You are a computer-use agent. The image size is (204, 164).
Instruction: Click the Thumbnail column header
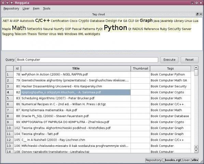coord(140,69)
